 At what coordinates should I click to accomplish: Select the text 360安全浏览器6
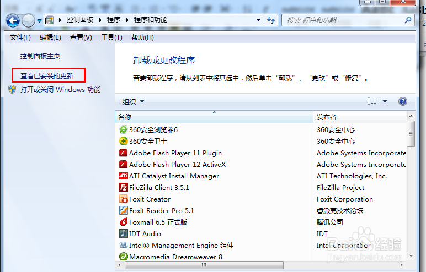153,129
